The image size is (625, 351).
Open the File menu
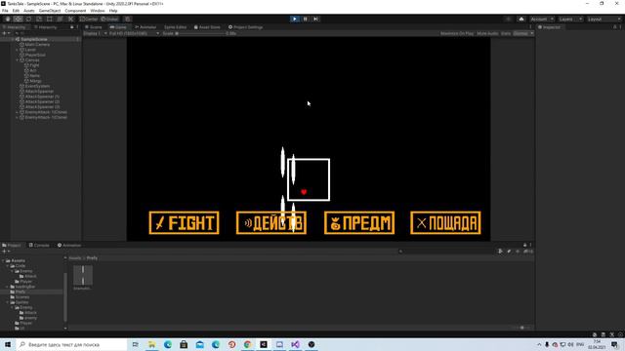tap(5, 11)
